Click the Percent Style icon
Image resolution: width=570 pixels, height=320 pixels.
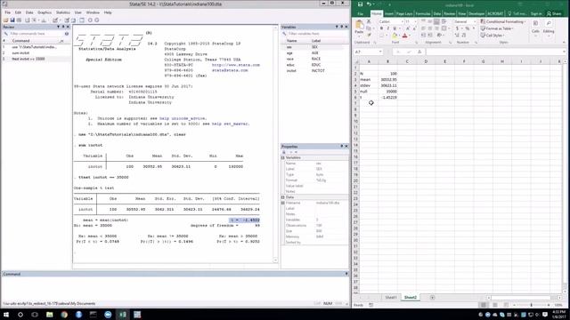pos(468,28)
